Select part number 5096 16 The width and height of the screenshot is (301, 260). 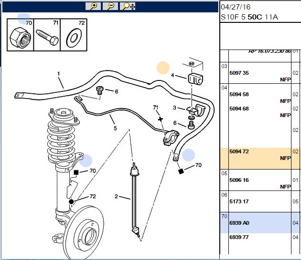pyautogui.click(x=239, y=180)
